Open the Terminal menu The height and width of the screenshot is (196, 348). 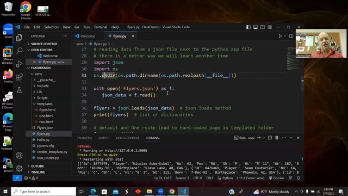100,27
